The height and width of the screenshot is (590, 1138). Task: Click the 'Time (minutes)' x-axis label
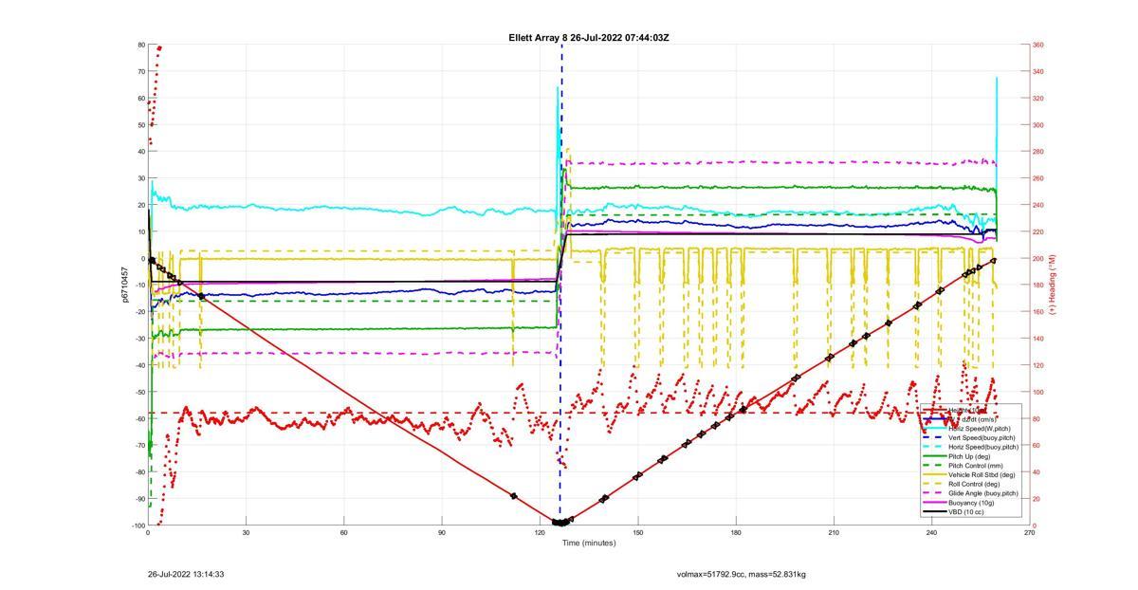point(588,543)
